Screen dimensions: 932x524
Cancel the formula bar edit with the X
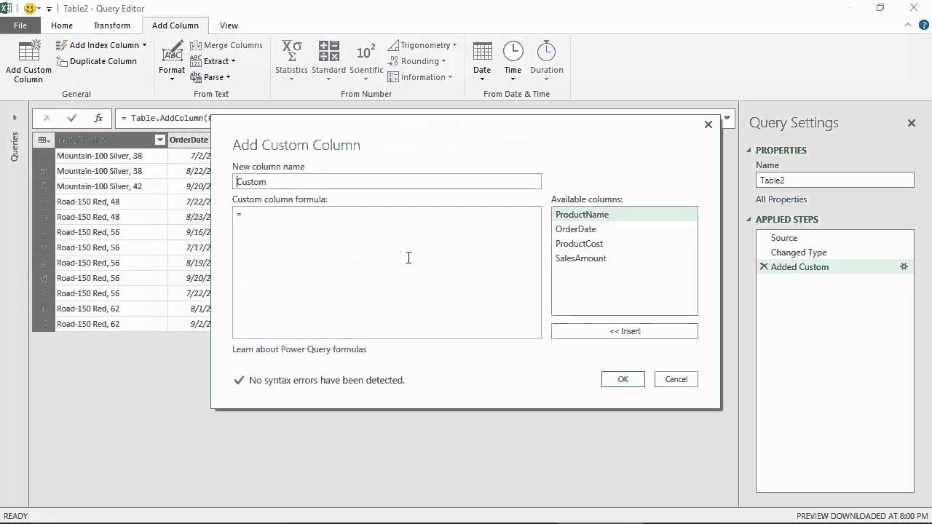tap(47, 118)
